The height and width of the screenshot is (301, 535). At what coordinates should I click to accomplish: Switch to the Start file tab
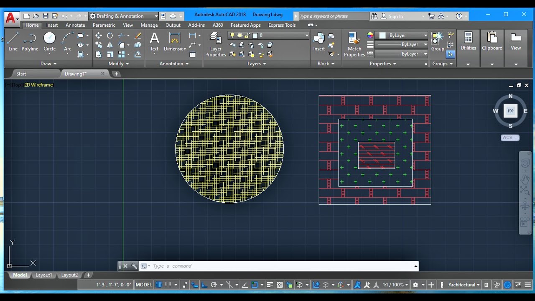(21, 74)
